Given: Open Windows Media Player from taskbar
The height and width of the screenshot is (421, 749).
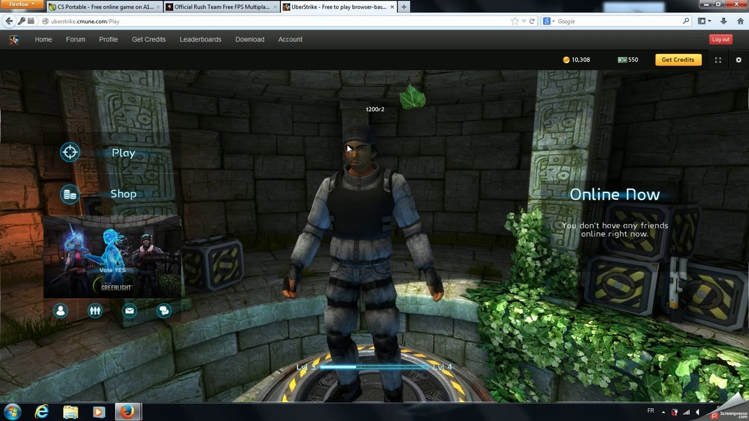Looking at the screenshot, I should click(98, 412).
